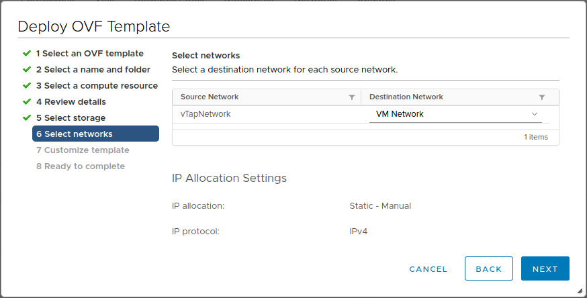
Task: Click the Static - Manual IP allocation value
Action: [380, 206]
